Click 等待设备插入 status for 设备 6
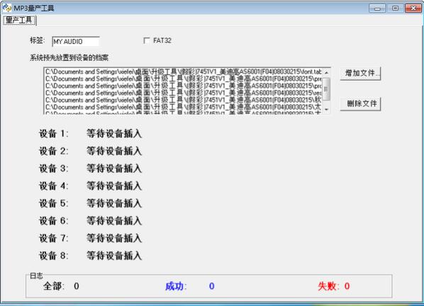424x306 pixels. click(x=114, y=221)
